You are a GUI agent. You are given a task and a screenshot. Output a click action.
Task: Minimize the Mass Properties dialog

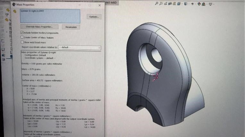[x=80, y=5]
